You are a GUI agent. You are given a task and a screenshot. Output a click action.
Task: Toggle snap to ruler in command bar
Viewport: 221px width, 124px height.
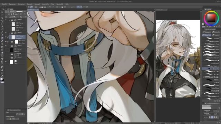[78, 7]
